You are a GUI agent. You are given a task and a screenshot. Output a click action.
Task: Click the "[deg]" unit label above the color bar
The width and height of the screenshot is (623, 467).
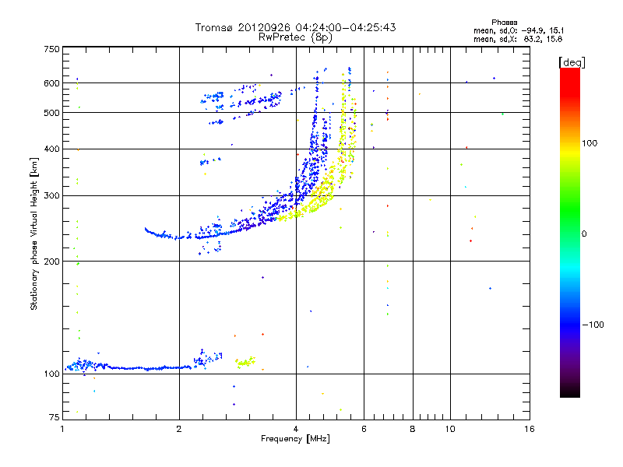tap(572, 62)
